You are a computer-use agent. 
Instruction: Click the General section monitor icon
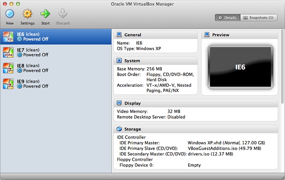point(119,34)
